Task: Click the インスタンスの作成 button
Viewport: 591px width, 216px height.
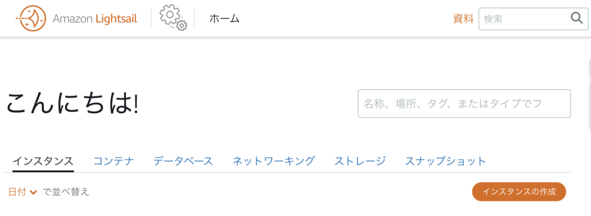Action: 519,192
